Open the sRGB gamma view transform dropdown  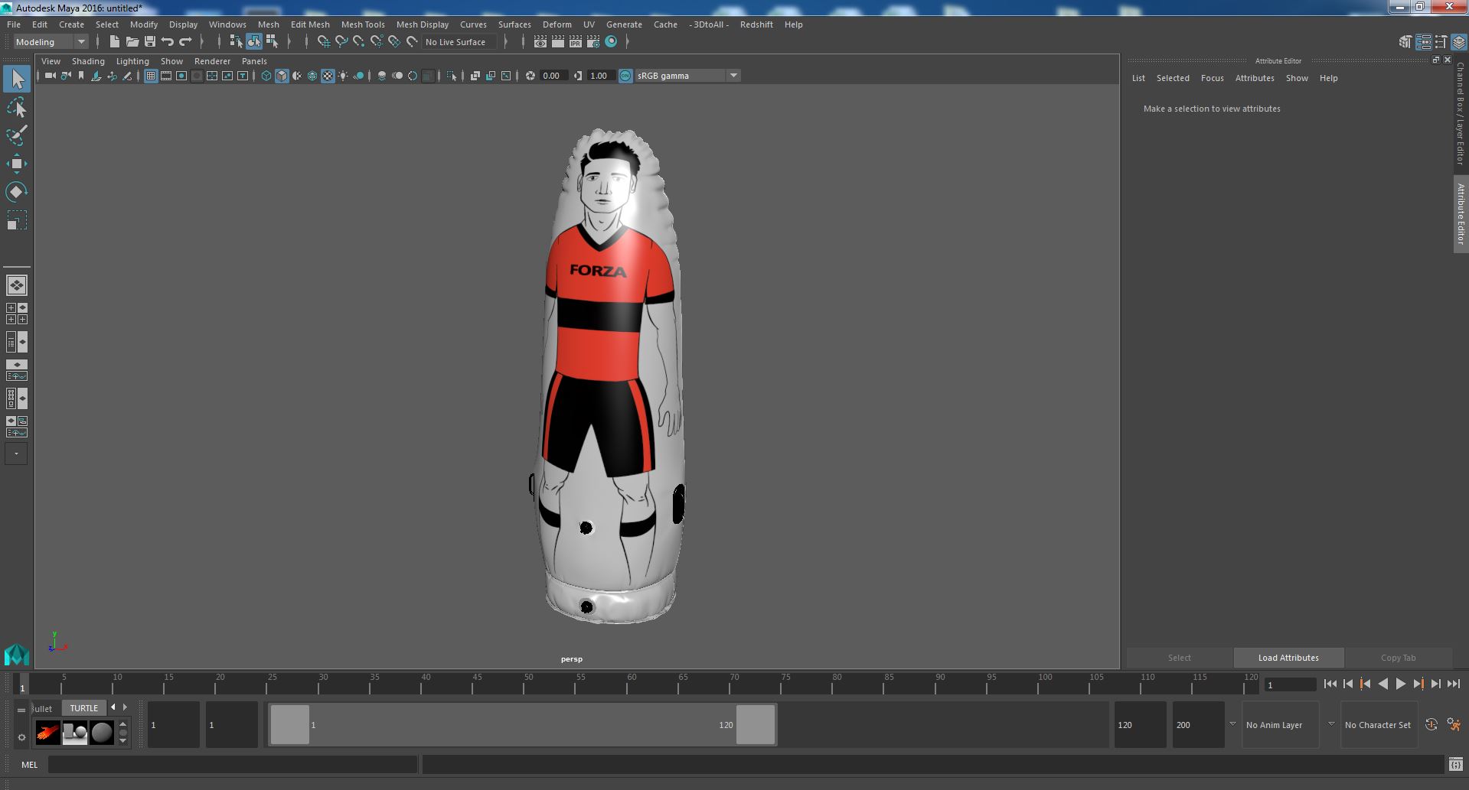point(733,76)
